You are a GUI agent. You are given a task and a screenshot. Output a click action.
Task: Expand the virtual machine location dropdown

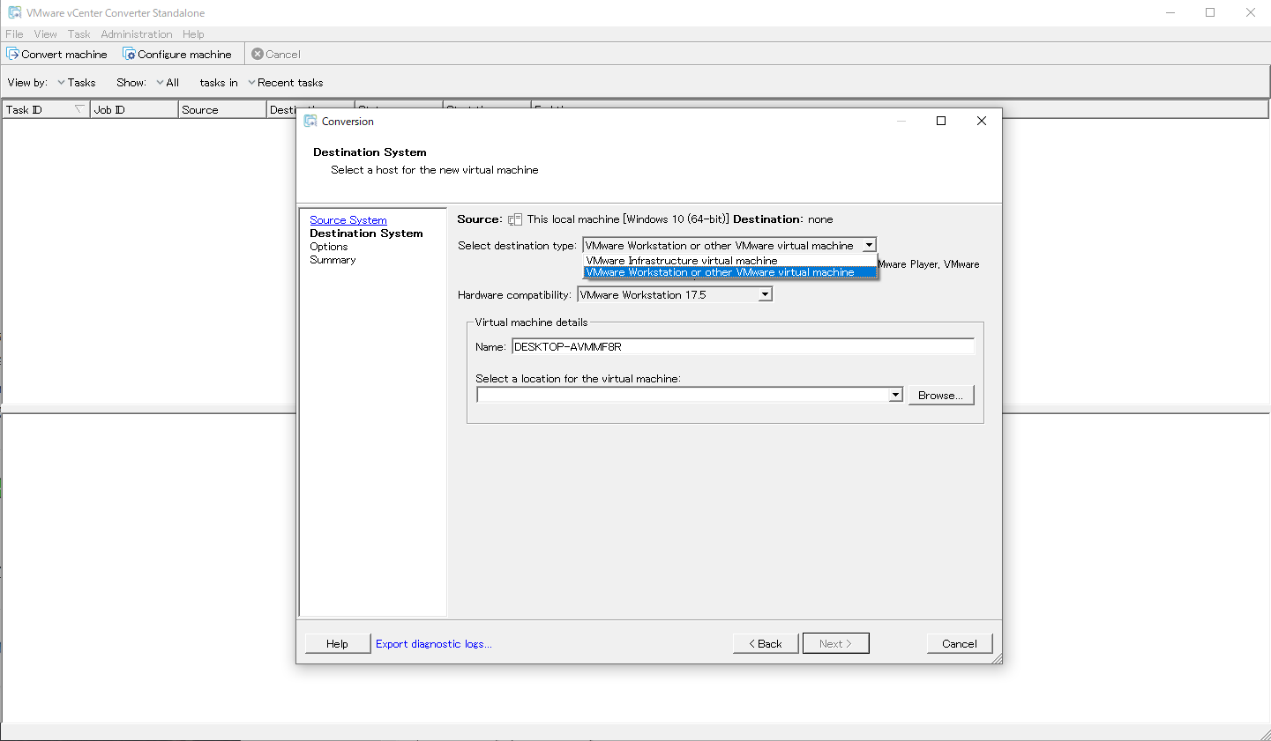[895, 395]
